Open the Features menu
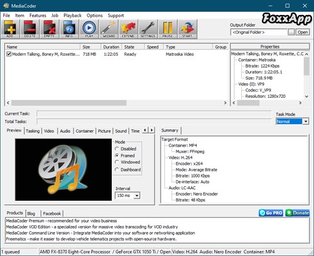 click(x=38, y=16)
